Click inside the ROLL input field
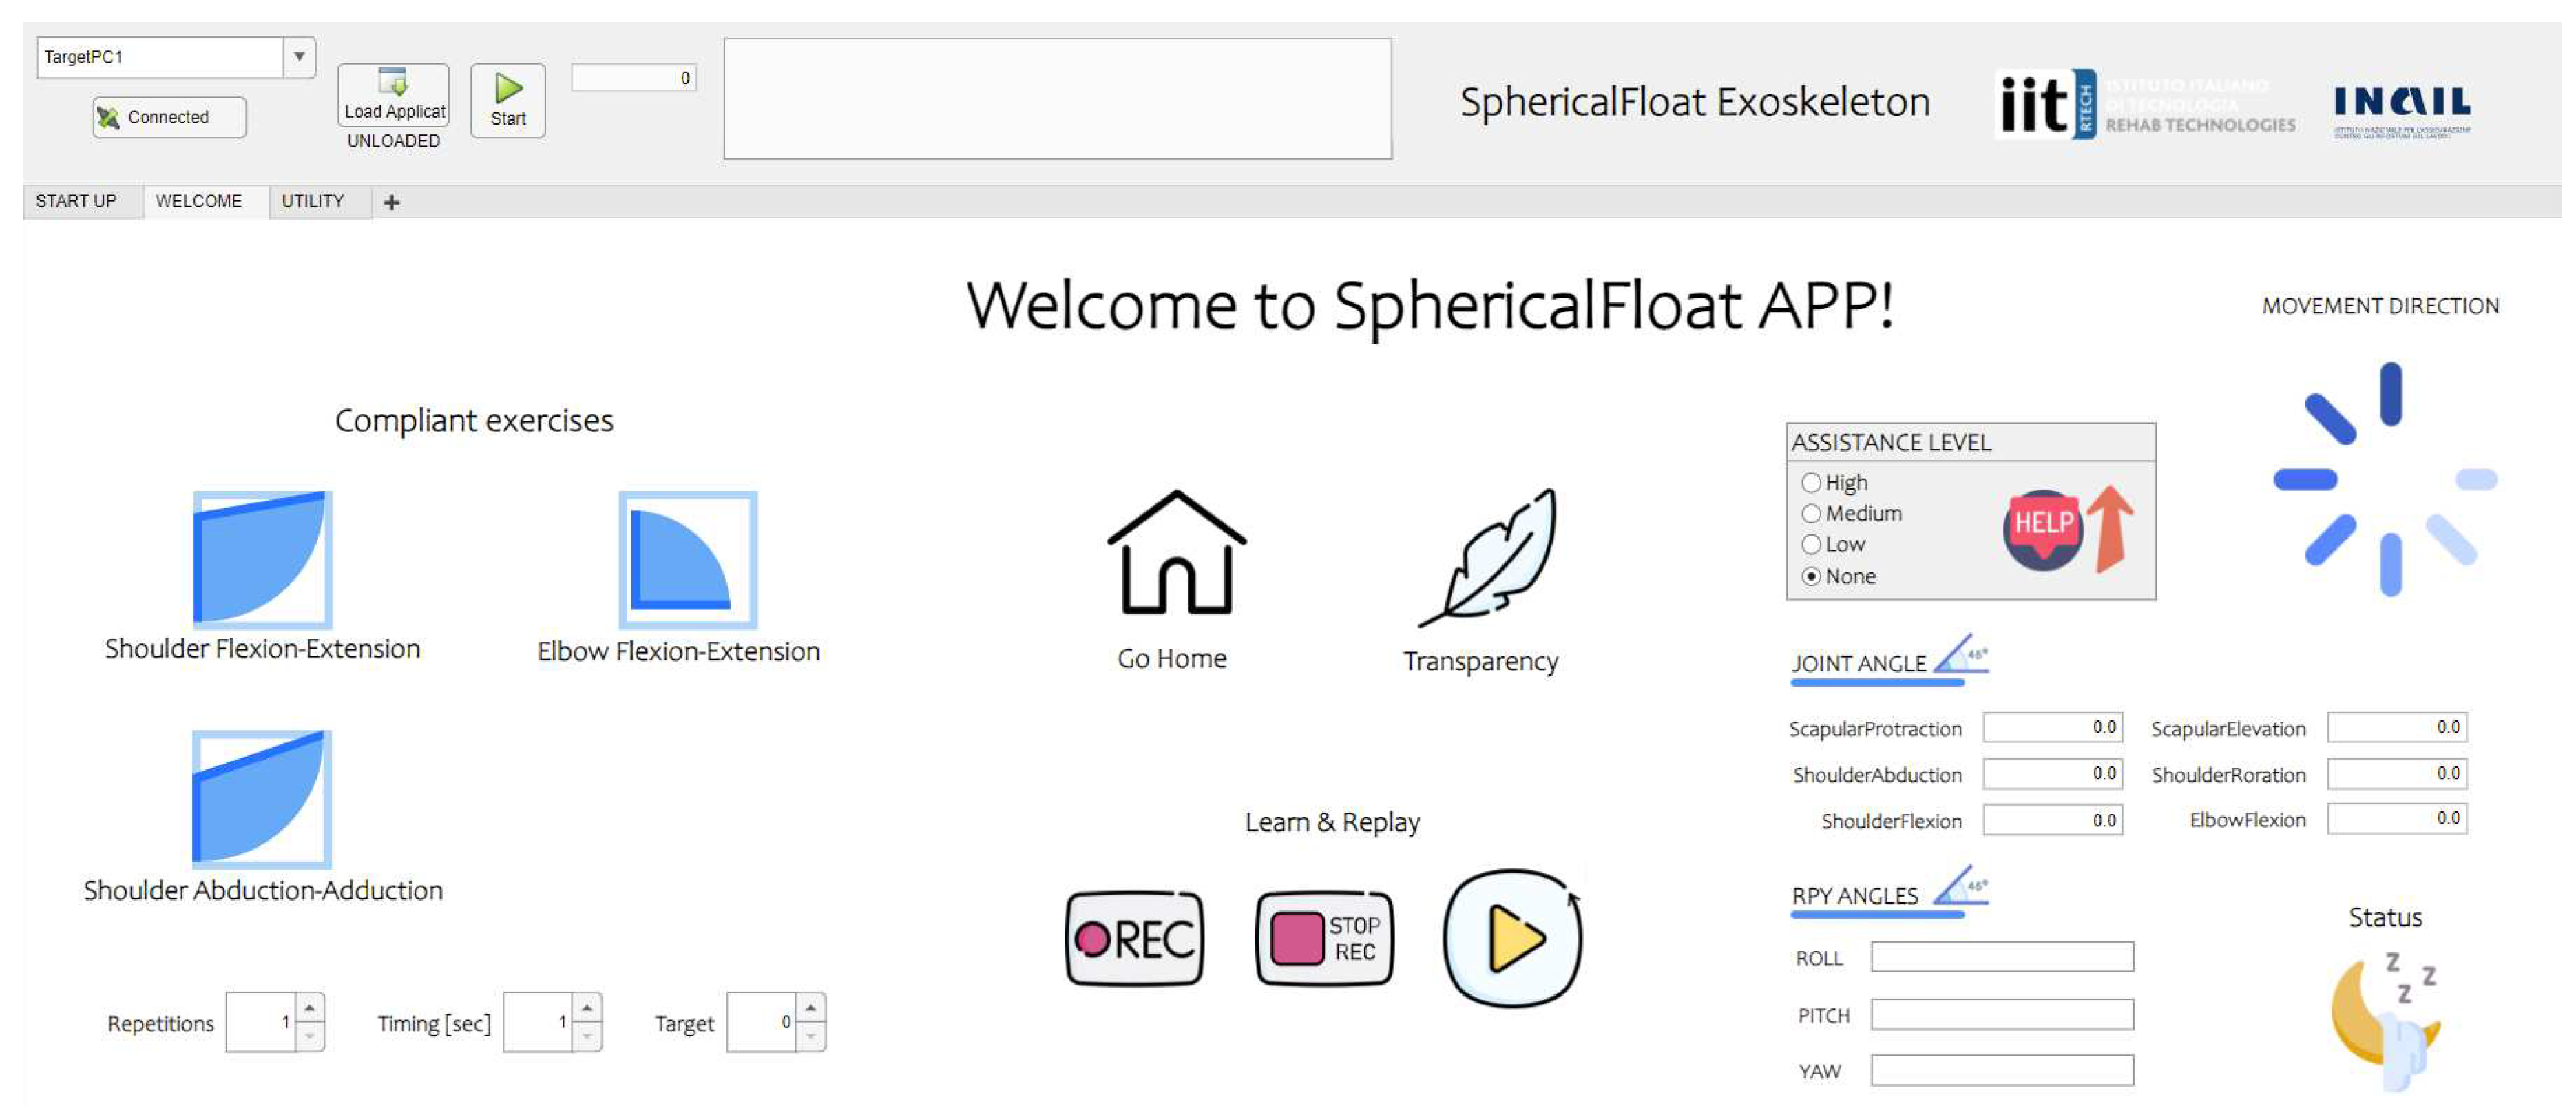 click(2003, 957)
